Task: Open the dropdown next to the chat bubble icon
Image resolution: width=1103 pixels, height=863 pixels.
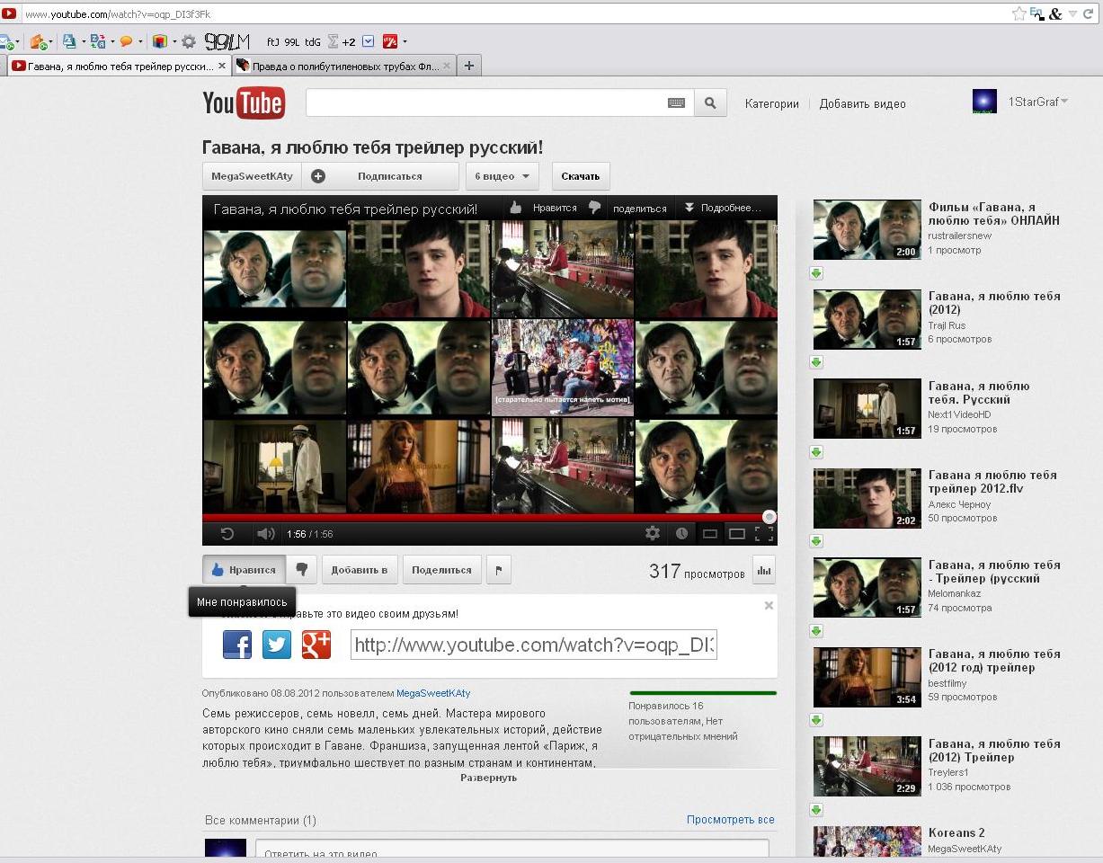Action: [141, 41]
